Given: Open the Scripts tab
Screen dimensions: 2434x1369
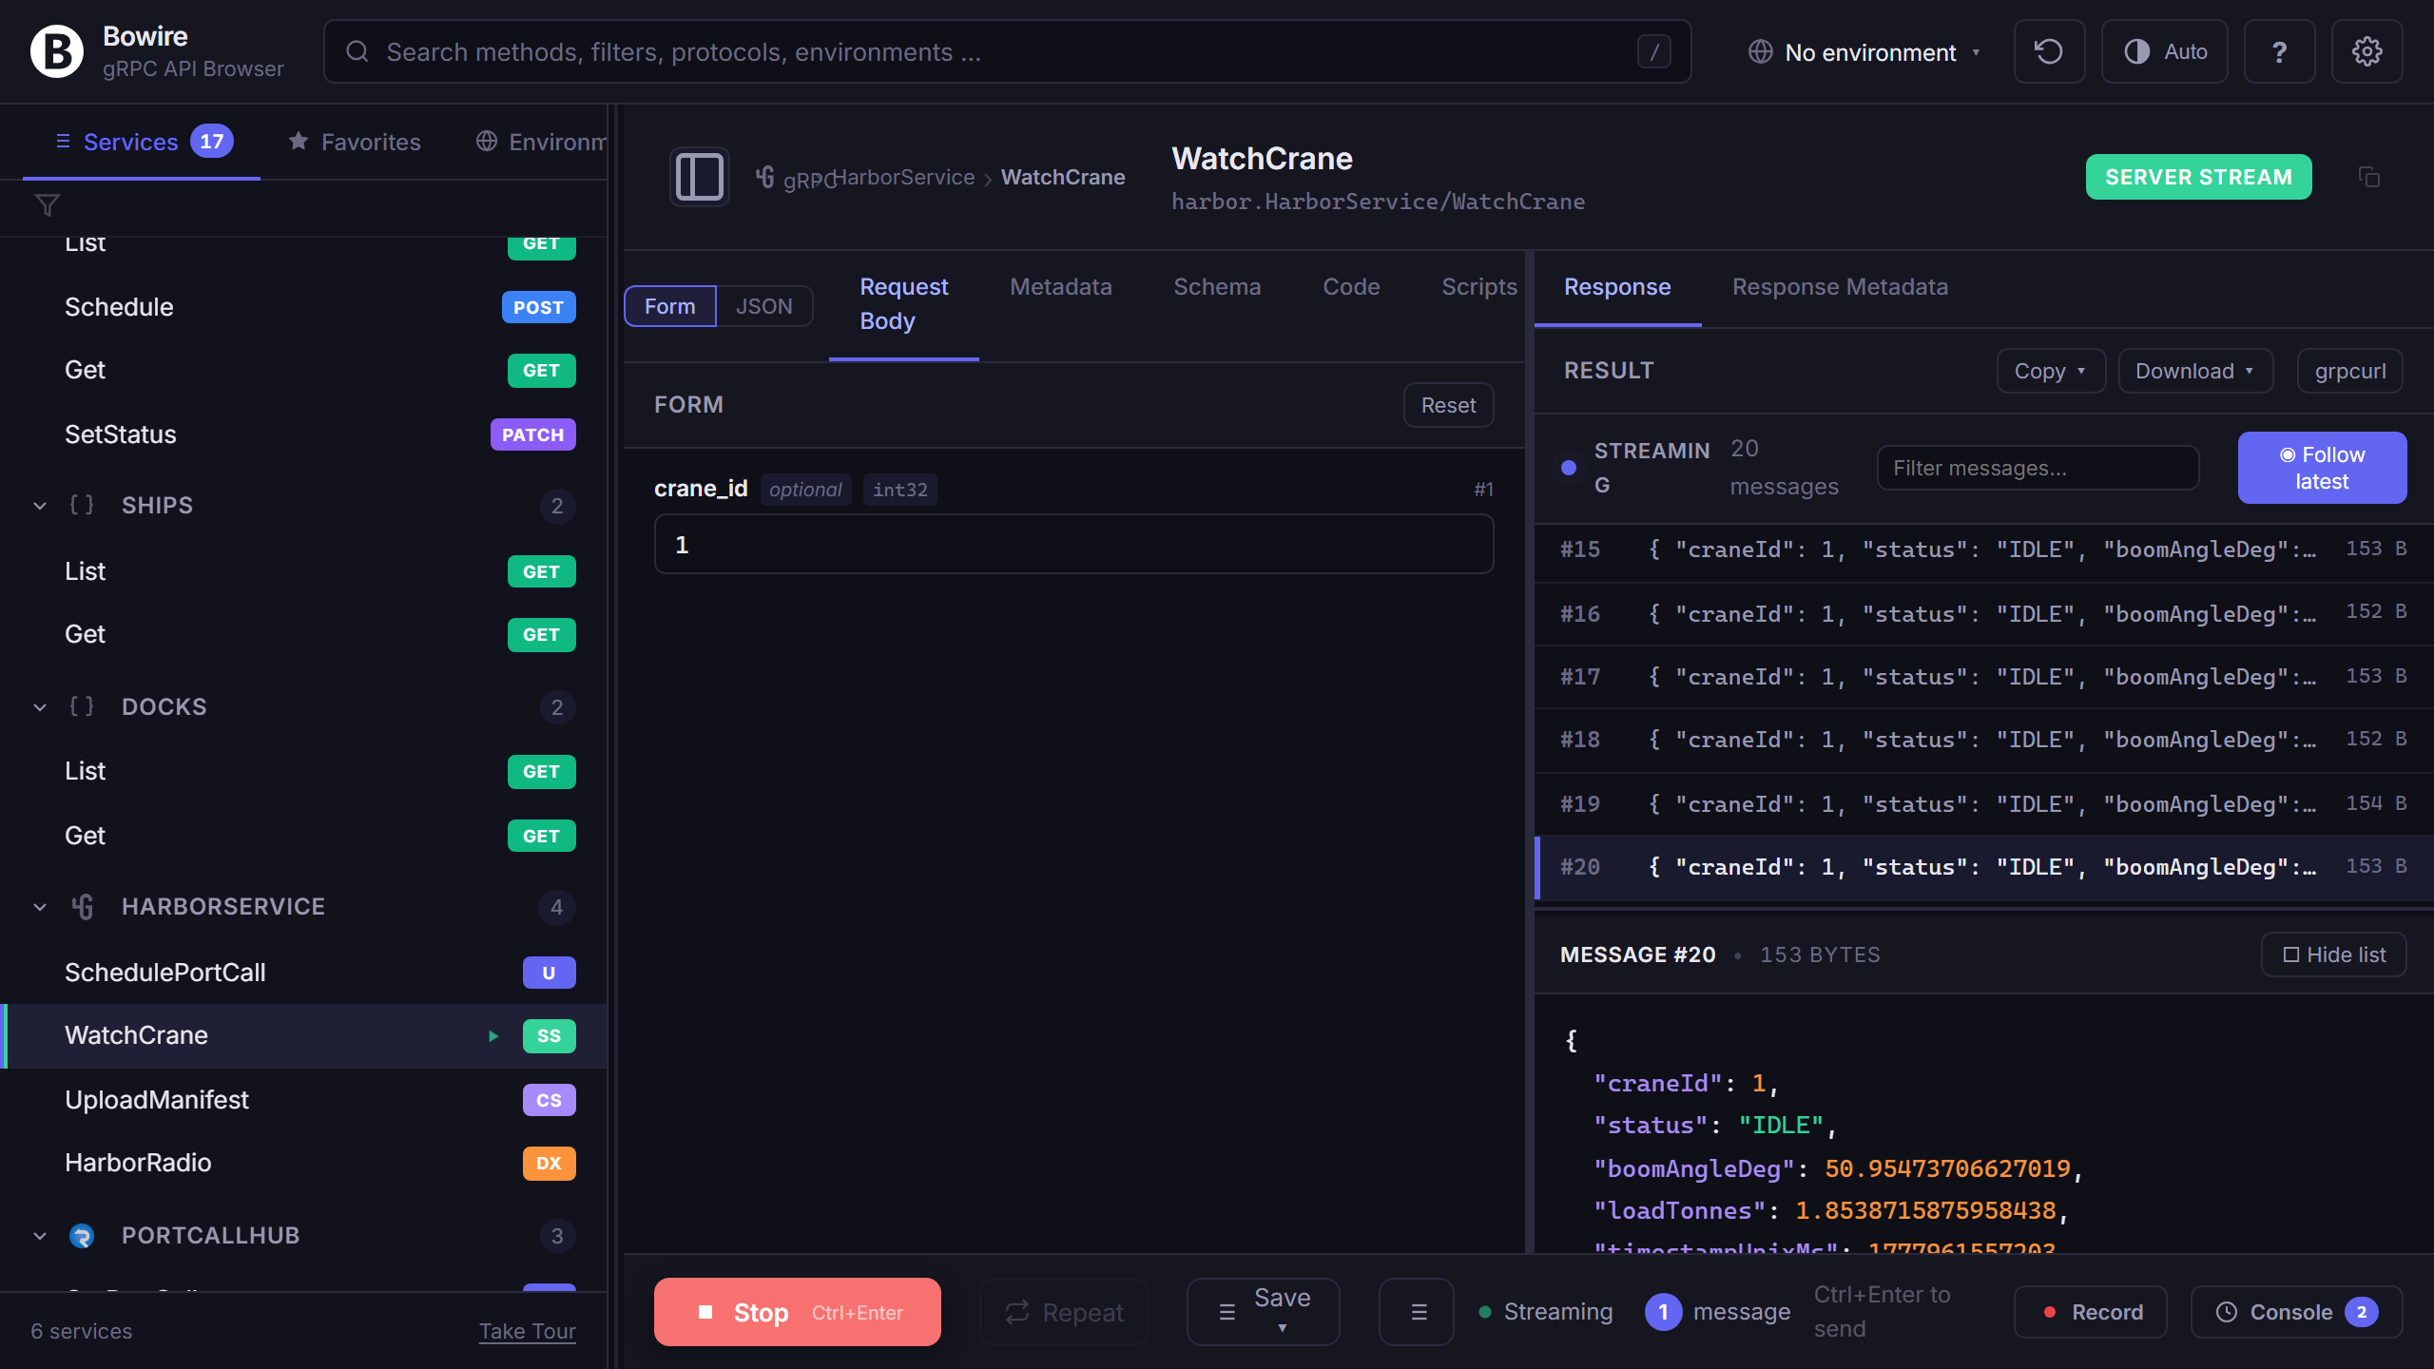Looking at the screenshot, I should (x=1479, y=286).
